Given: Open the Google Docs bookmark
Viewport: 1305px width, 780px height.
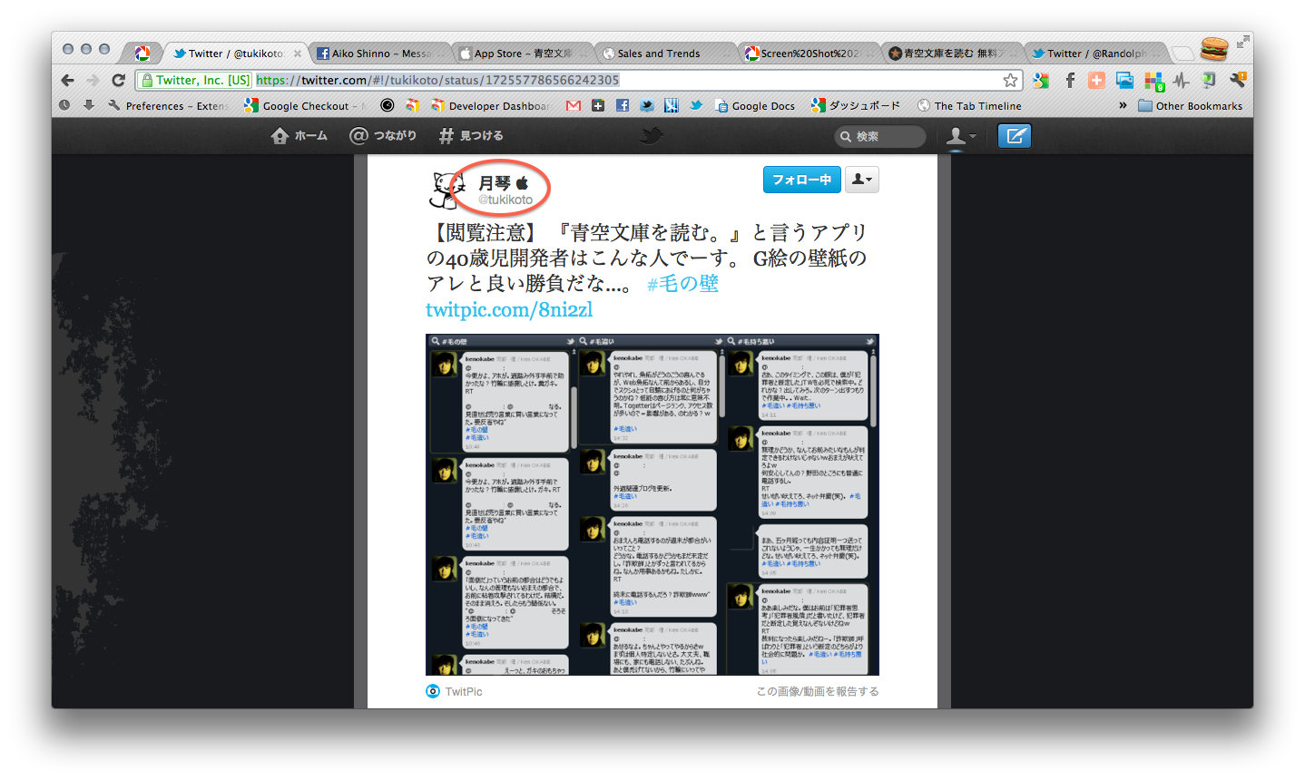Looking at the screenshot, I should (x=755, y=105).
